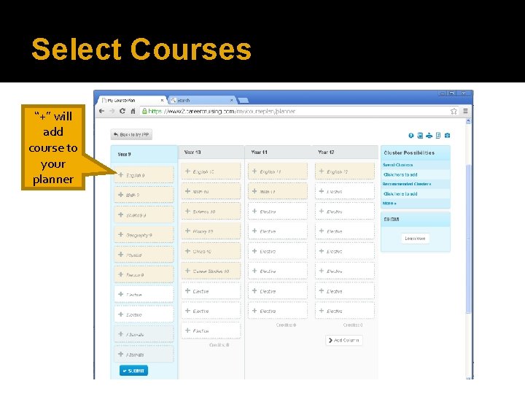Add Science 9 using its plus sign
Viewport: 525px width, 394px height.
click(121, 215)
